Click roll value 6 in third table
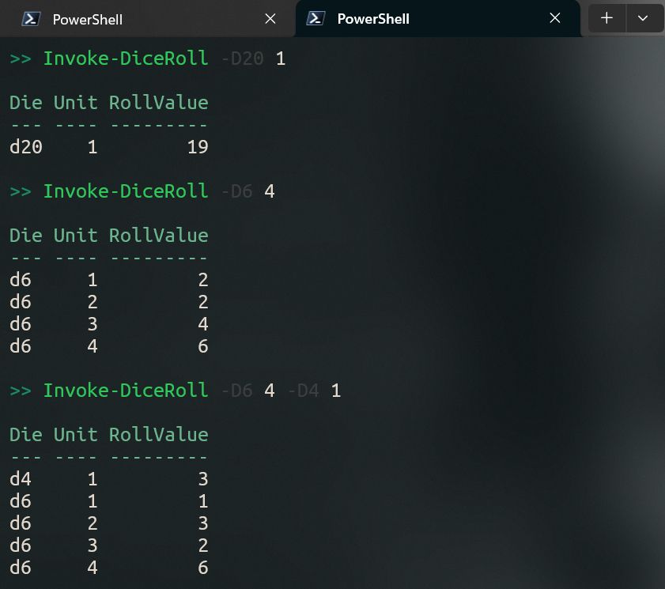The height and width of the screenshot is (589, 665). click(203, 568)
